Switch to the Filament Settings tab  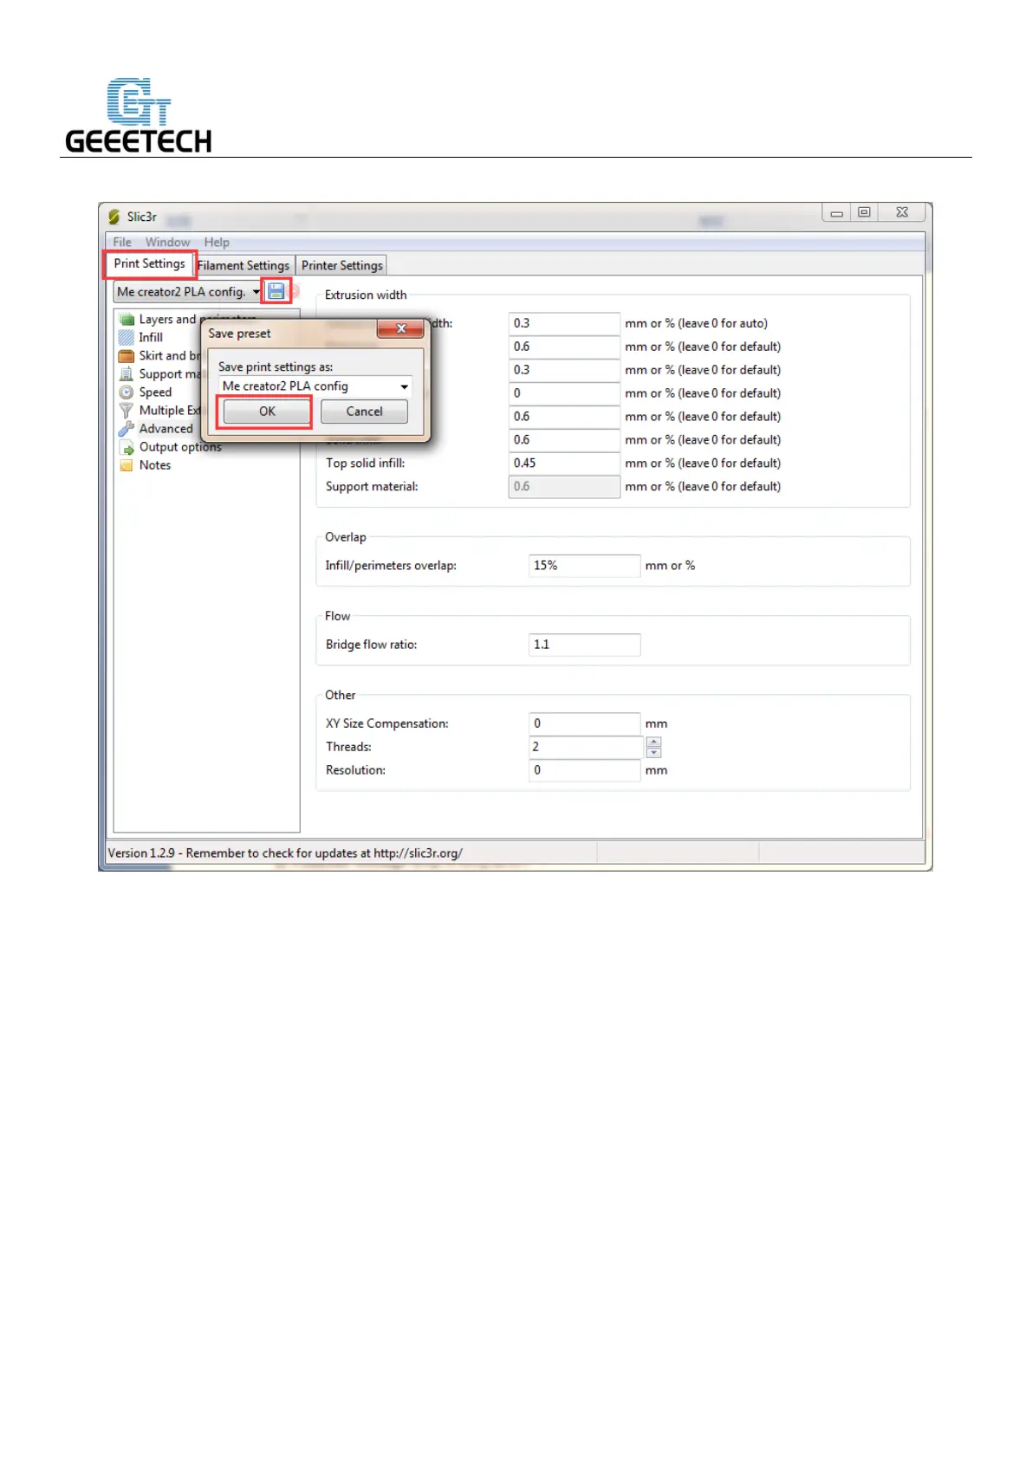click(243, 265)
